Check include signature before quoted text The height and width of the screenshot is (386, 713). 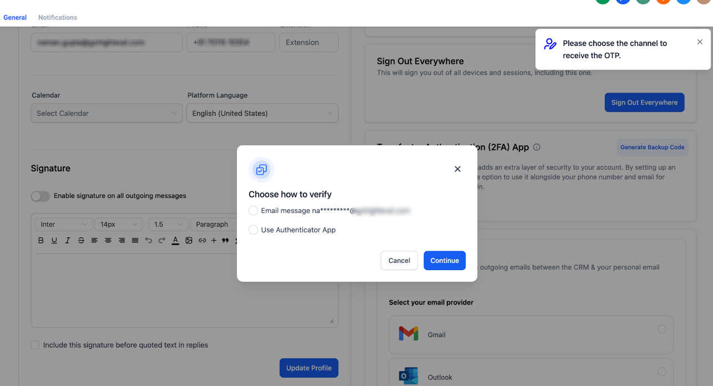(35, 345)
